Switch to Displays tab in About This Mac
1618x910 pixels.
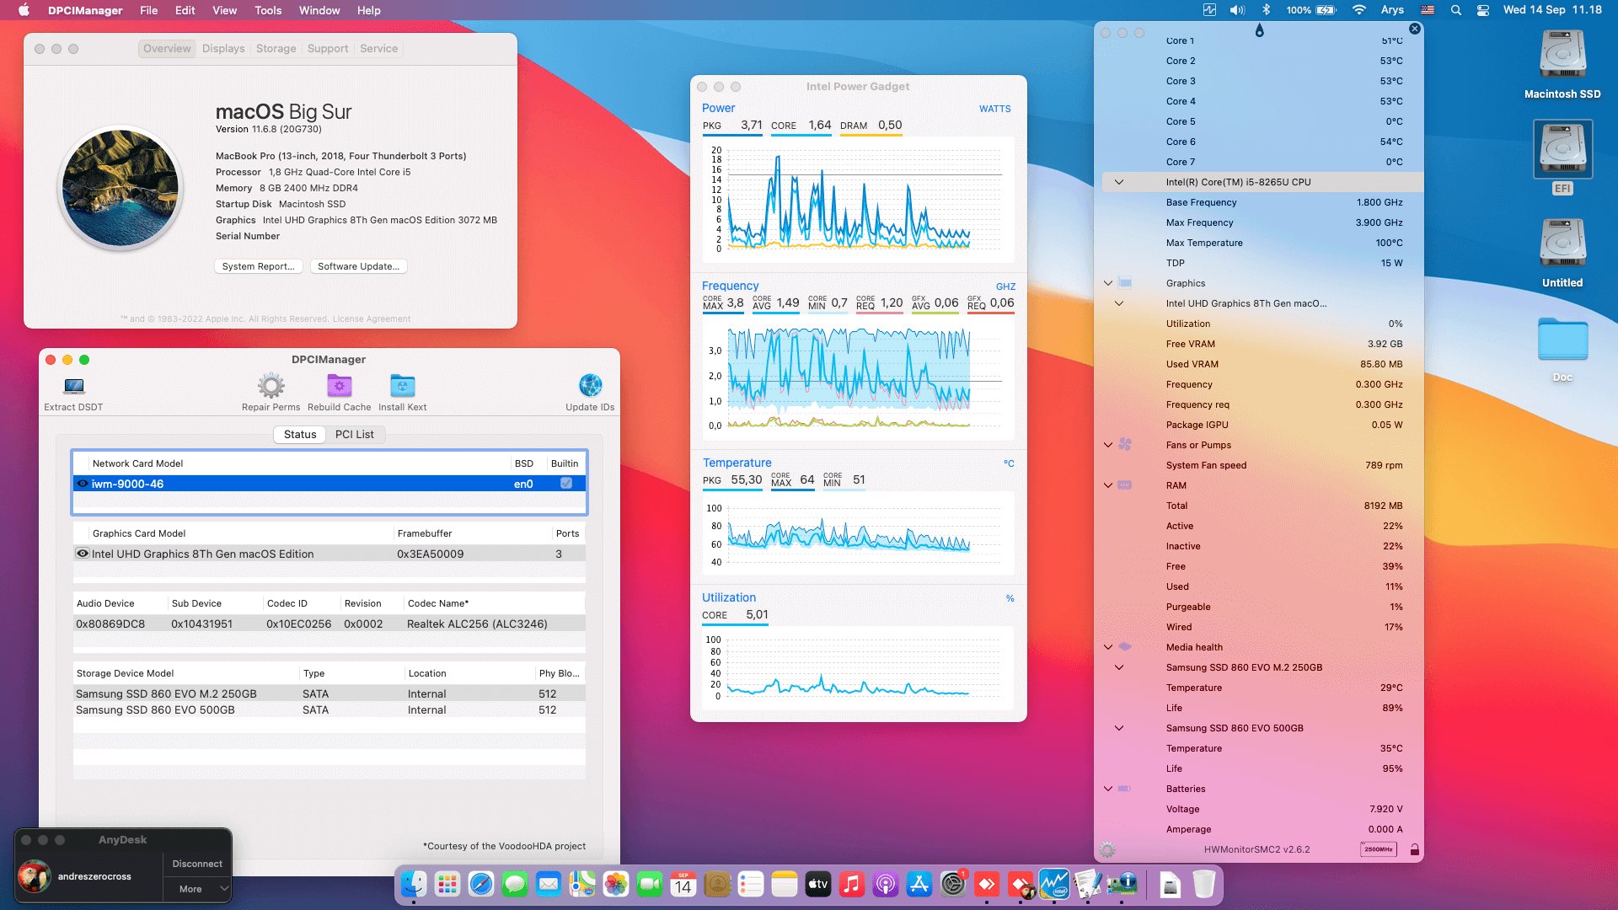pos(223,49)
